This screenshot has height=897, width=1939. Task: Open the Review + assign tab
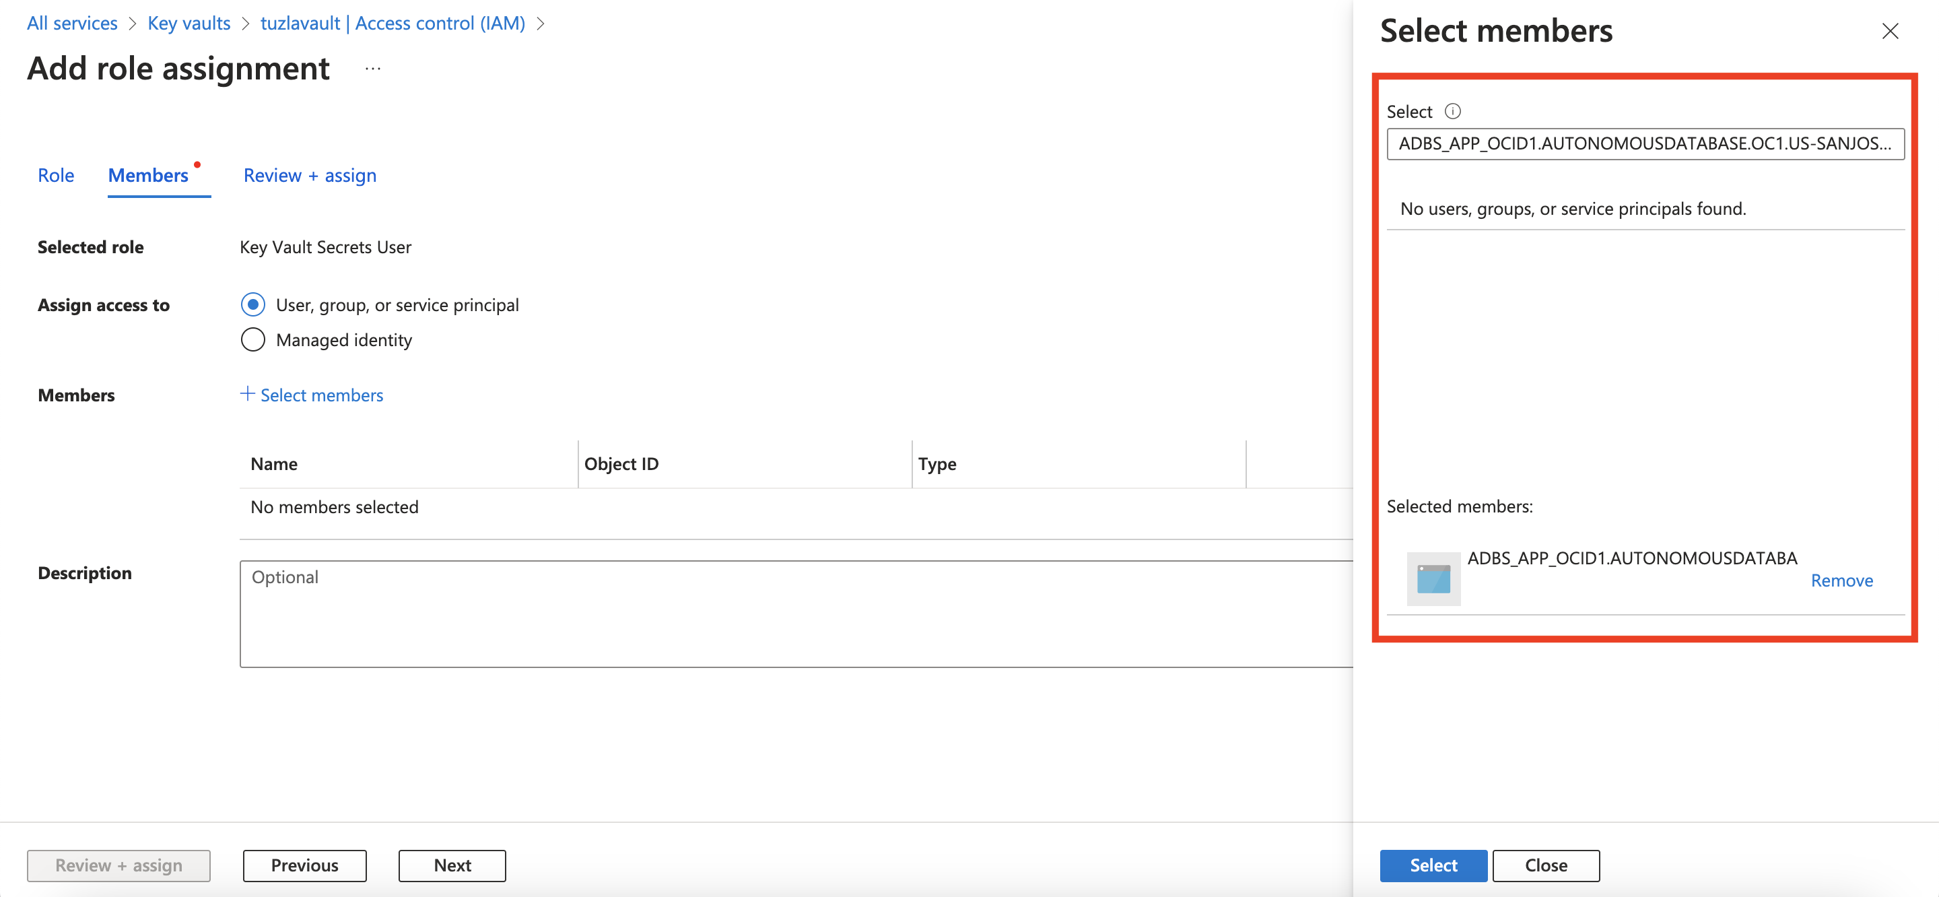310,174
